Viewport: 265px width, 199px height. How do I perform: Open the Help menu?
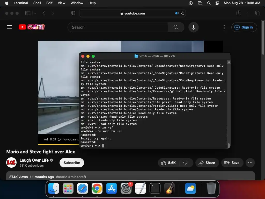coord(92,3)
